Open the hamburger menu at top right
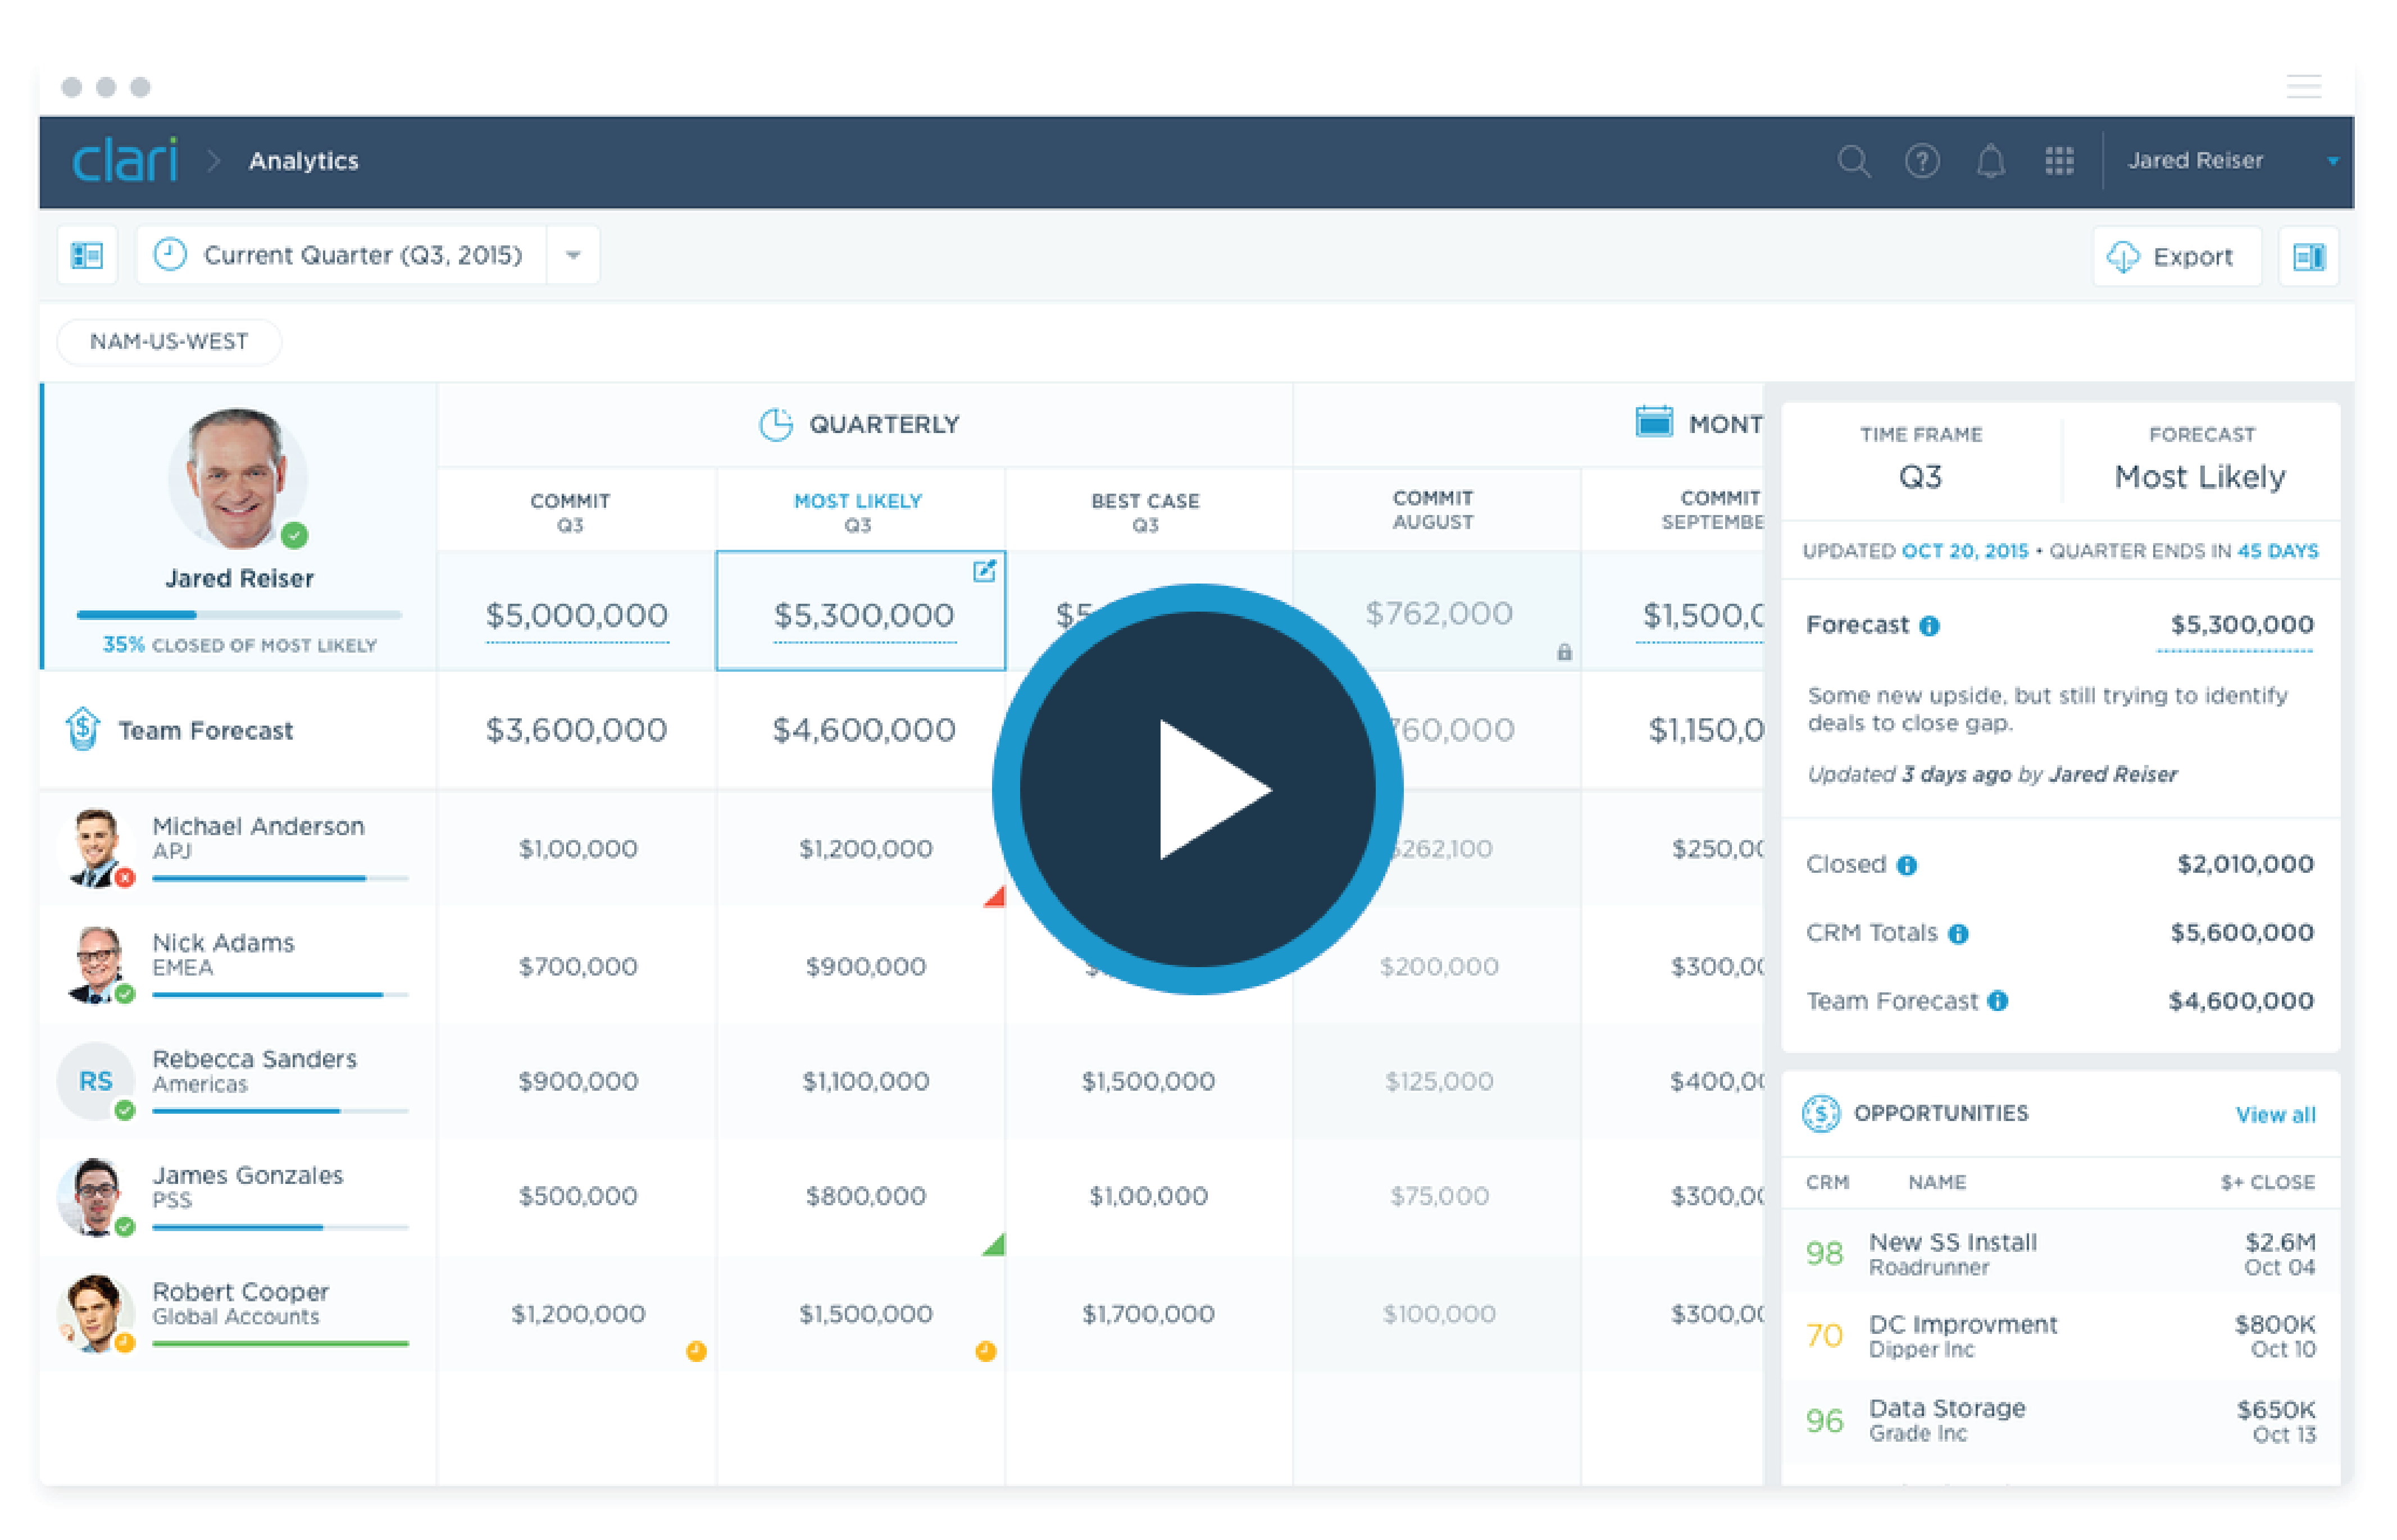 (x=2305, y=86)
